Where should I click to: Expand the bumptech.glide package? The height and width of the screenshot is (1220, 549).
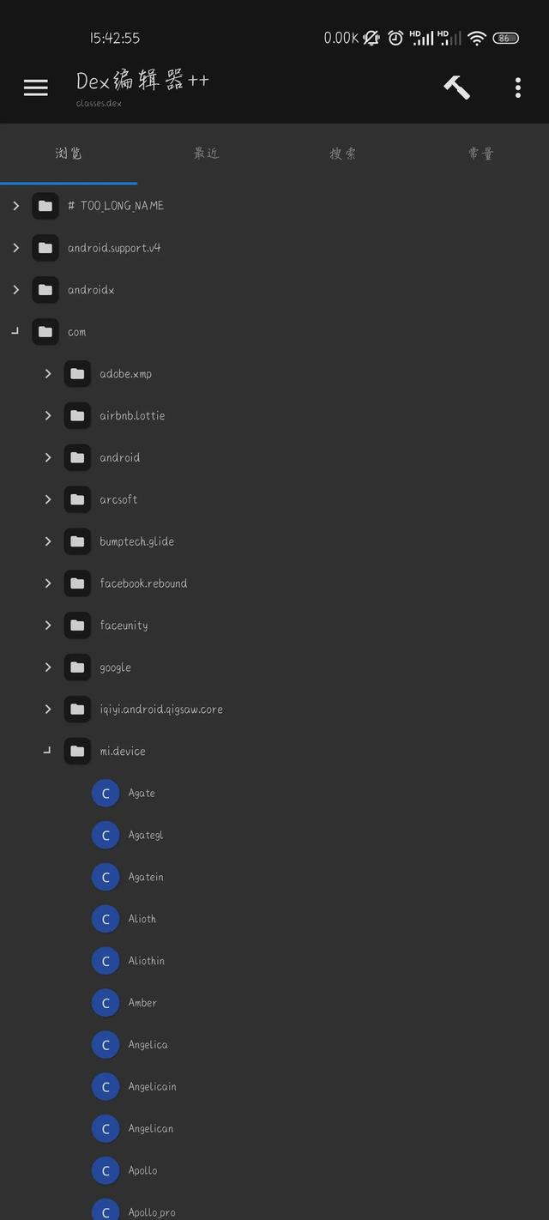[x=48, y=541]
